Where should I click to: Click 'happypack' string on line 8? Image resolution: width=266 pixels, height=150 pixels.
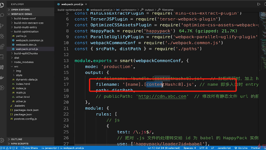tap(158, 31)
